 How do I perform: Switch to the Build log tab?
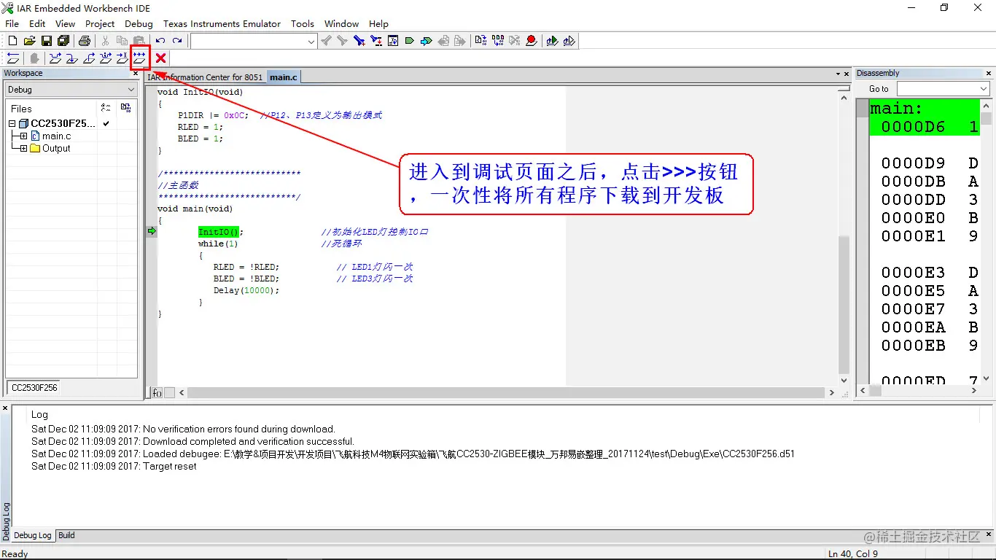pyautogui.click(x=66, y=535)
